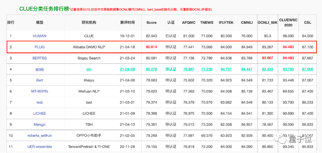Click the date 19-12-01
Image resolution: width=322 pixels, height=153 pixels.
coord(127,36)
